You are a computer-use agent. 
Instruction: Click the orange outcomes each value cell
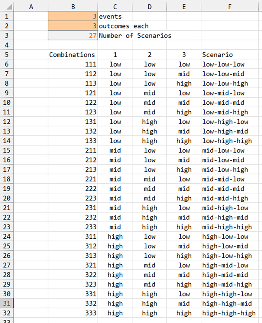[73, 26]
